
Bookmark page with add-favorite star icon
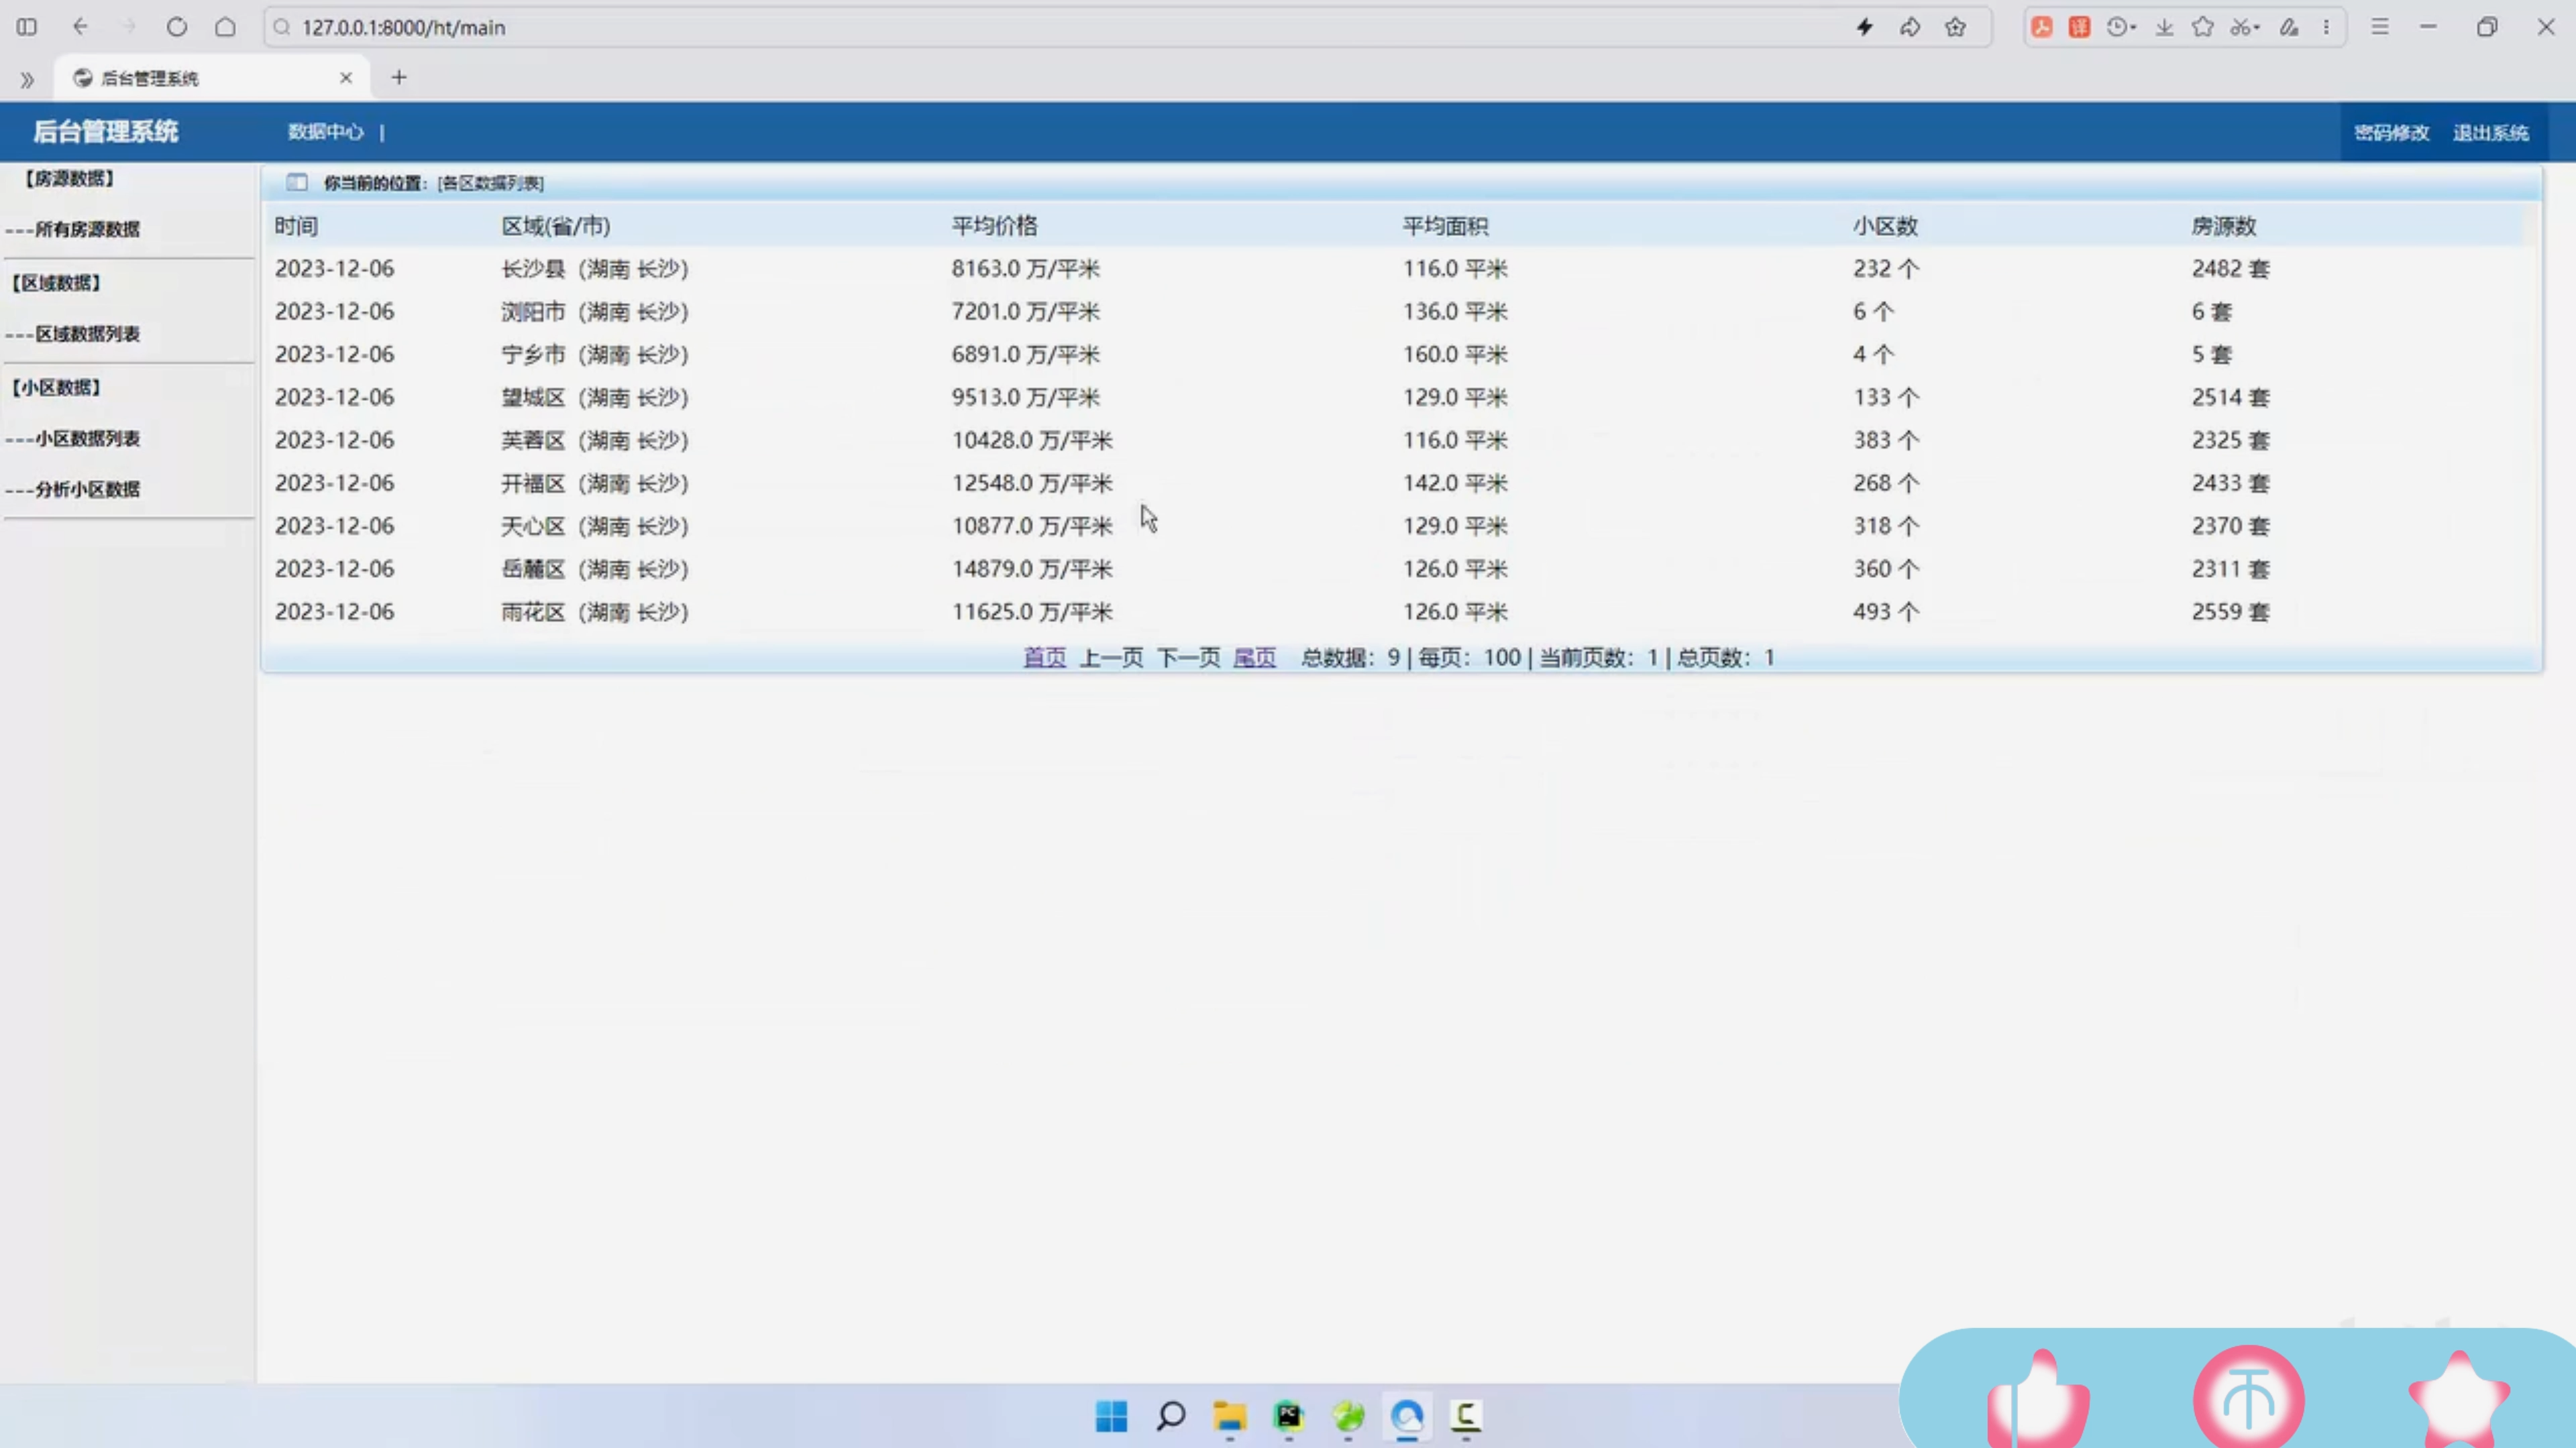tap(1955, 27)
